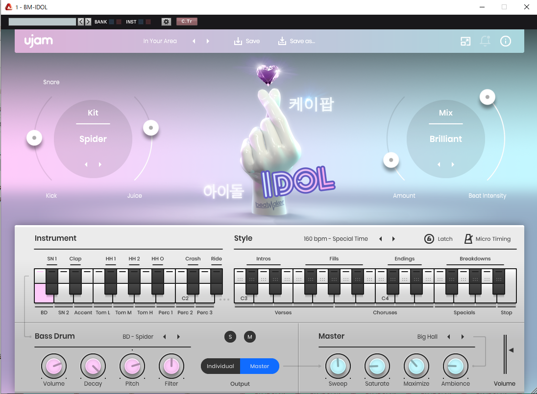The width and height of the screenshot is (537, 394).
Task: Click the Choruses category label
Action: coord(385,313)
